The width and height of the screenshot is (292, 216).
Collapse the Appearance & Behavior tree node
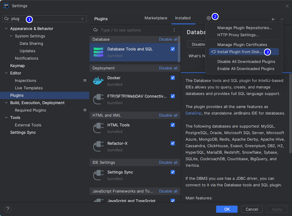click(x=6, y=28)
